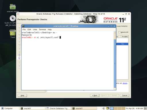
Task: Click the terminal window title bar icon
Action: click(23, 26)
